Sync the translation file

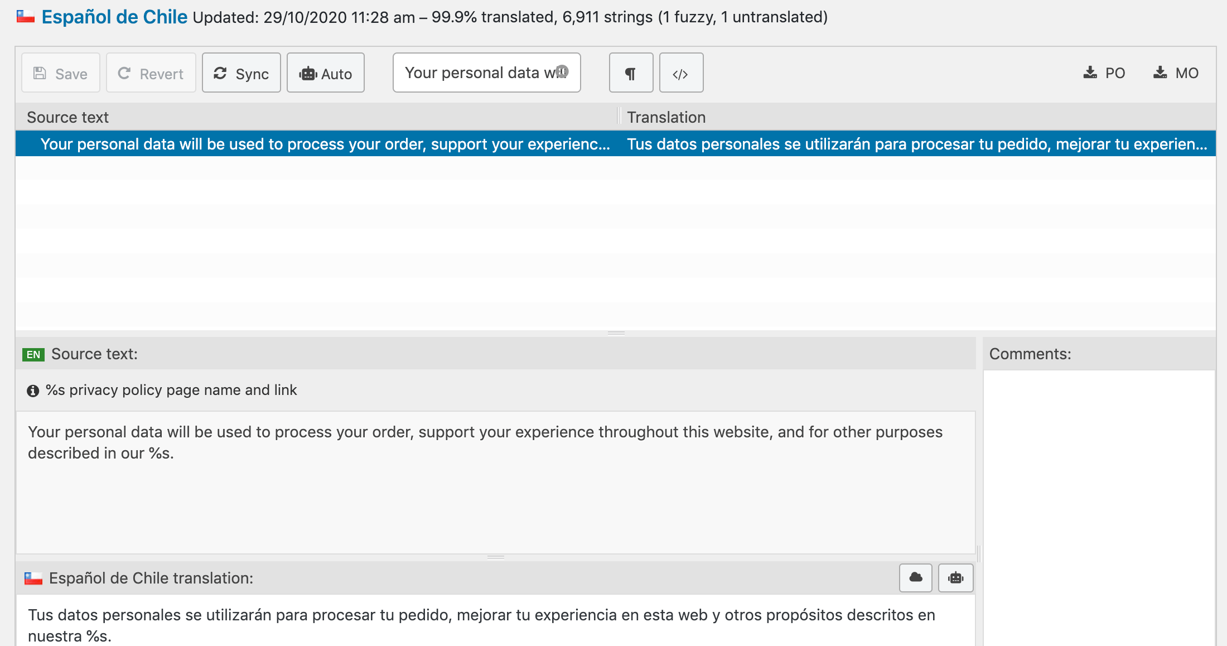(x=241, y=73)
